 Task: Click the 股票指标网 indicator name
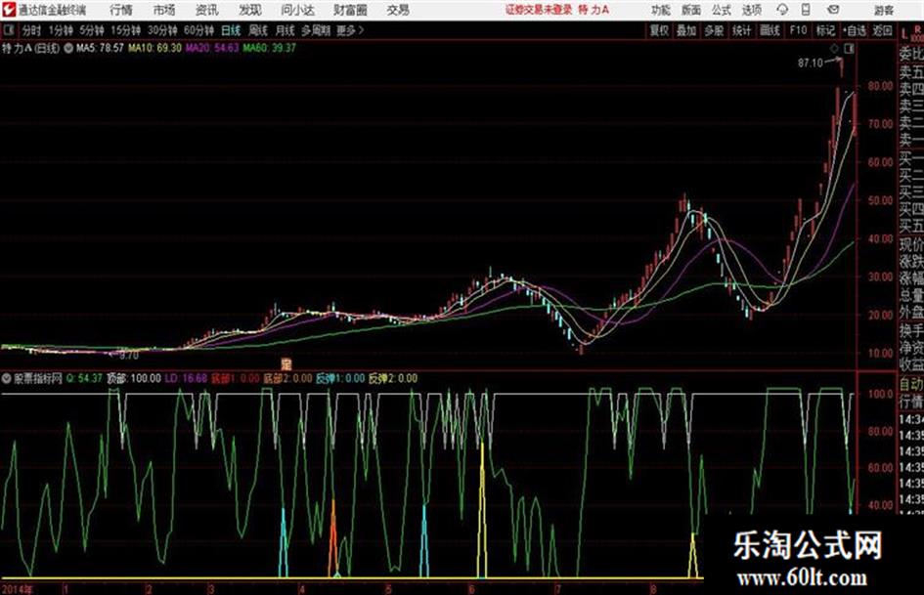coord(38,378)
